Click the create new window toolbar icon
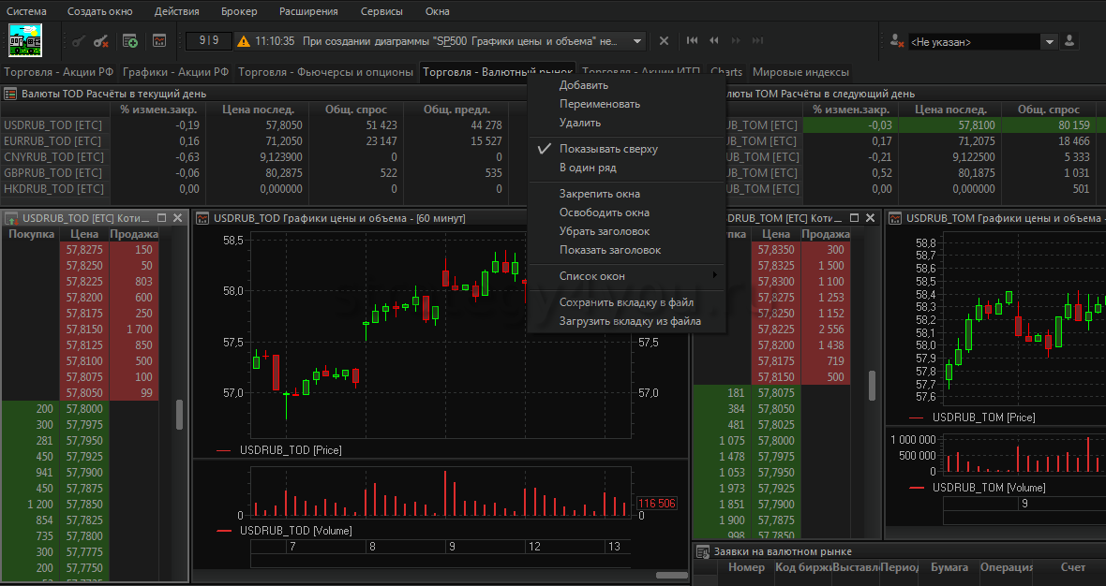Viewport: 1106px width, 586px height. 130,41
